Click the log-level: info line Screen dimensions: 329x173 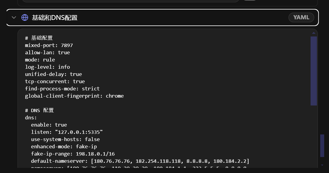(47, 67)
